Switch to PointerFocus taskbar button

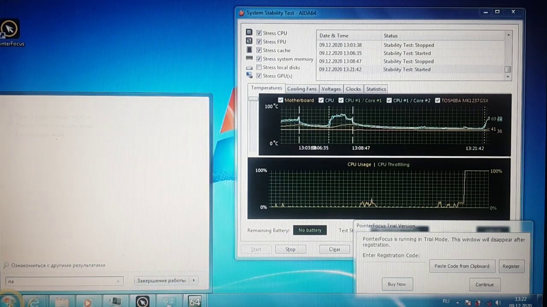click(142, 301)
